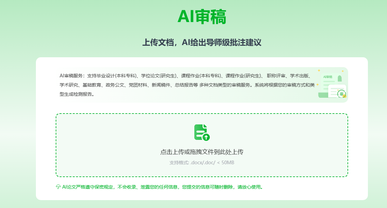Click the upward arrow badge on upload icon
Screen dimensions: 387x208
point(206,137)
